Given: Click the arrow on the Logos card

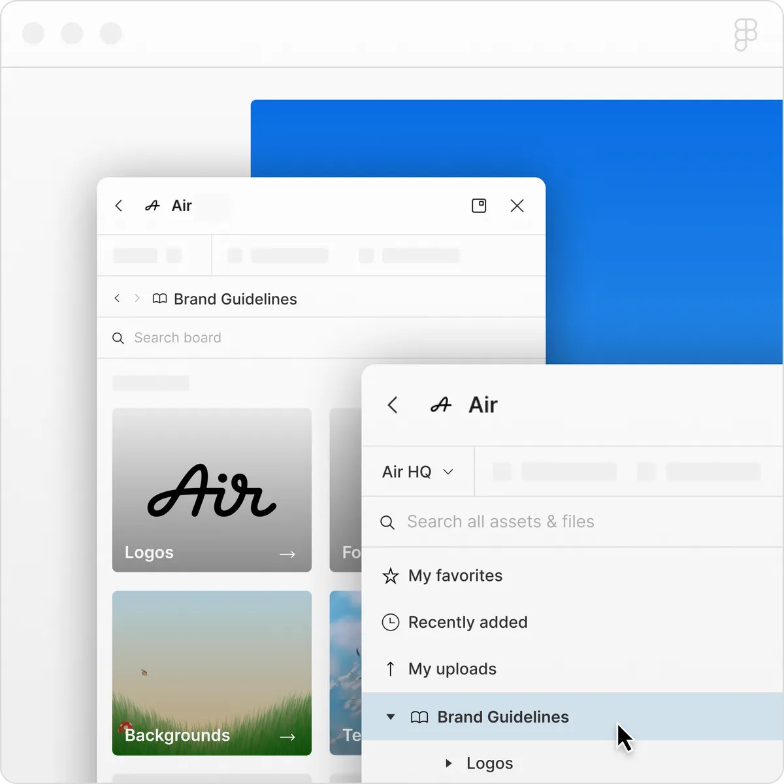Looking at the screenshot, I should 287,554.
